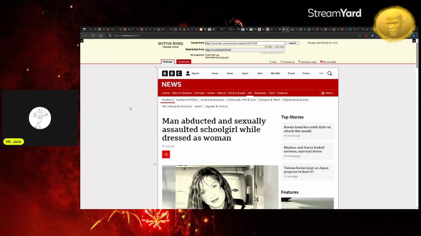421x236 pixels.
Task: Select Highlands & Islands tab
Action: (x=295, y=100)
